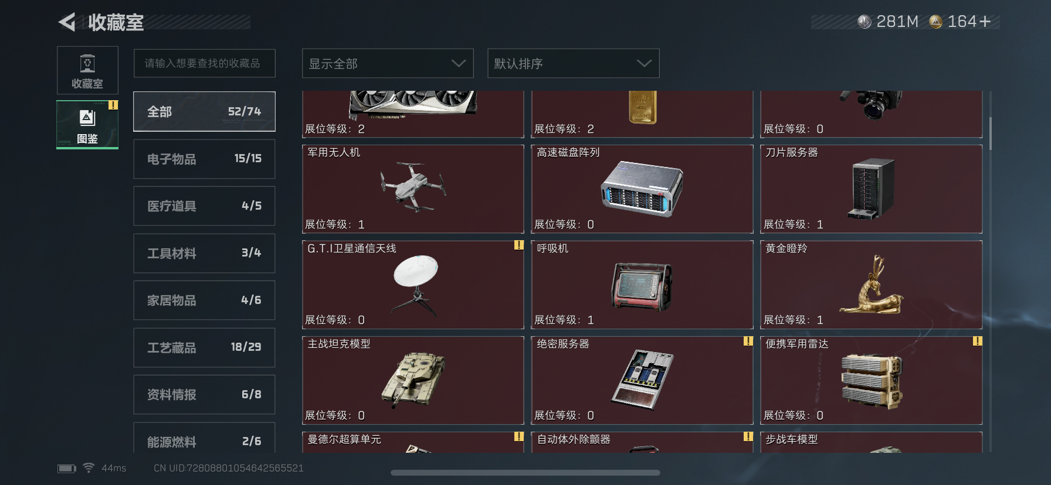The height and width of the screenshot is (485, 1051).
Task: Click the back arrow next to 收藏室
Action: pos(67,22)
